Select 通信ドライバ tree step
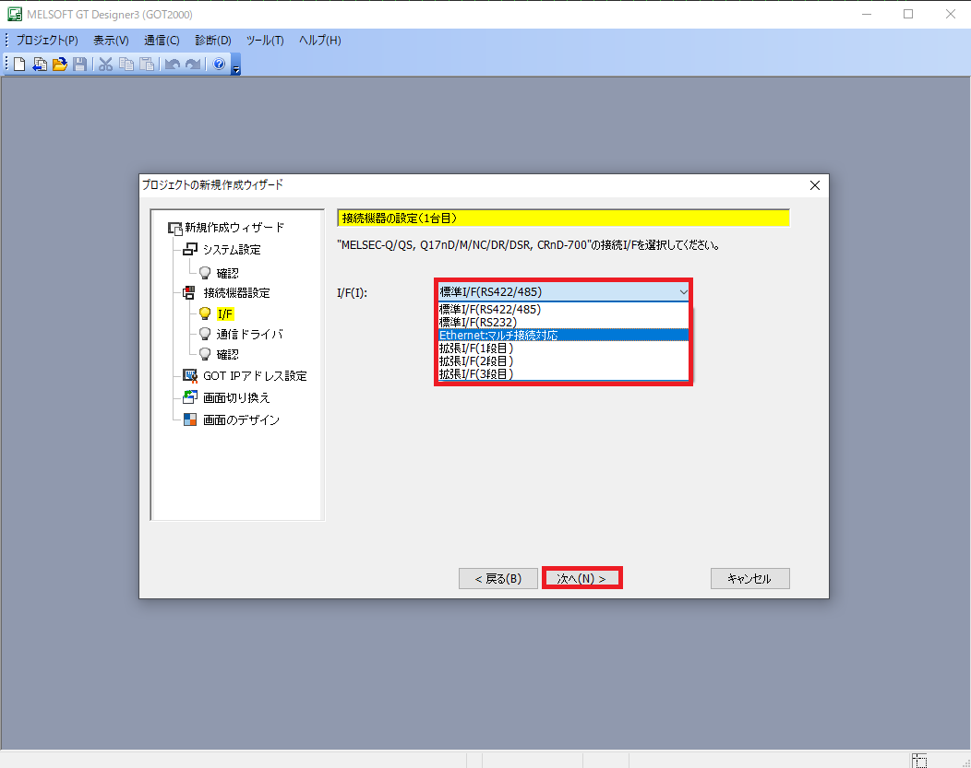Viewport: 971px width, 768px height. tap(249, 335)
